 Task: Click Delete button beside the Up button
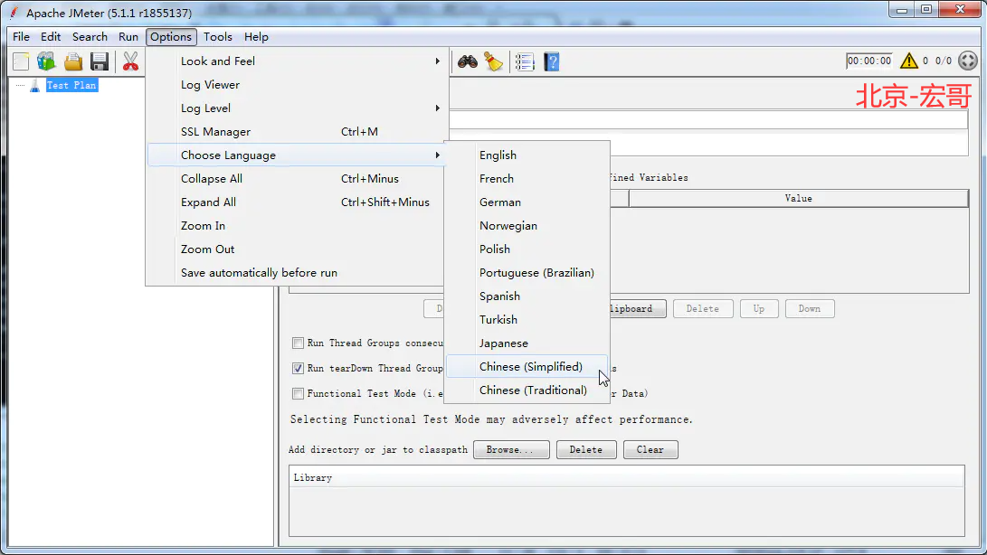(703, 309)
